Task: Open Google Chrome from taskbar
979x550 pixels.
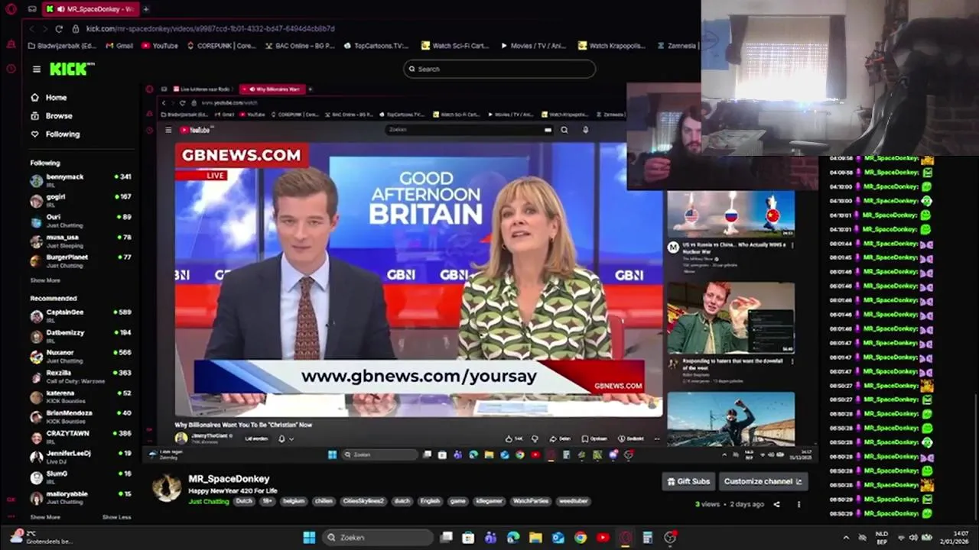Action: click(581, 538)
